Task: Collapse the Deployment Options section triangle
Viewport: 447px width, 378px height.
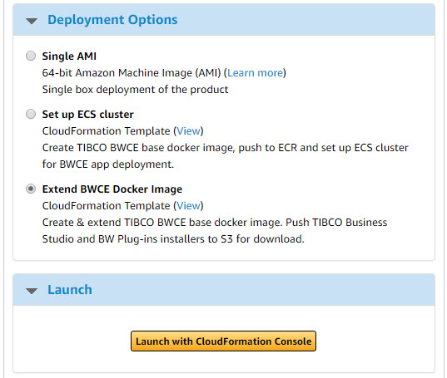Action: 32,21
